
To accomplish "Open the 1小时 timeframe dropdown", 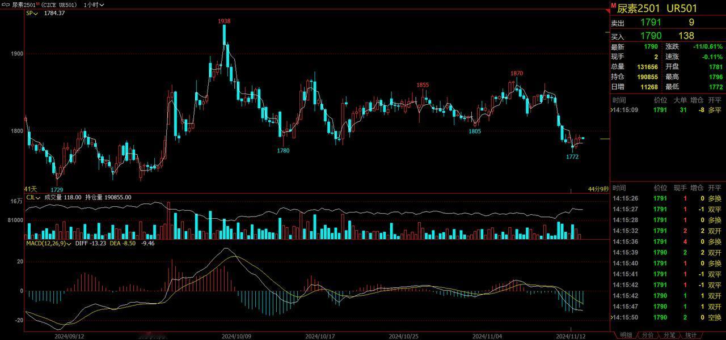I will click(x=94, y=5).
